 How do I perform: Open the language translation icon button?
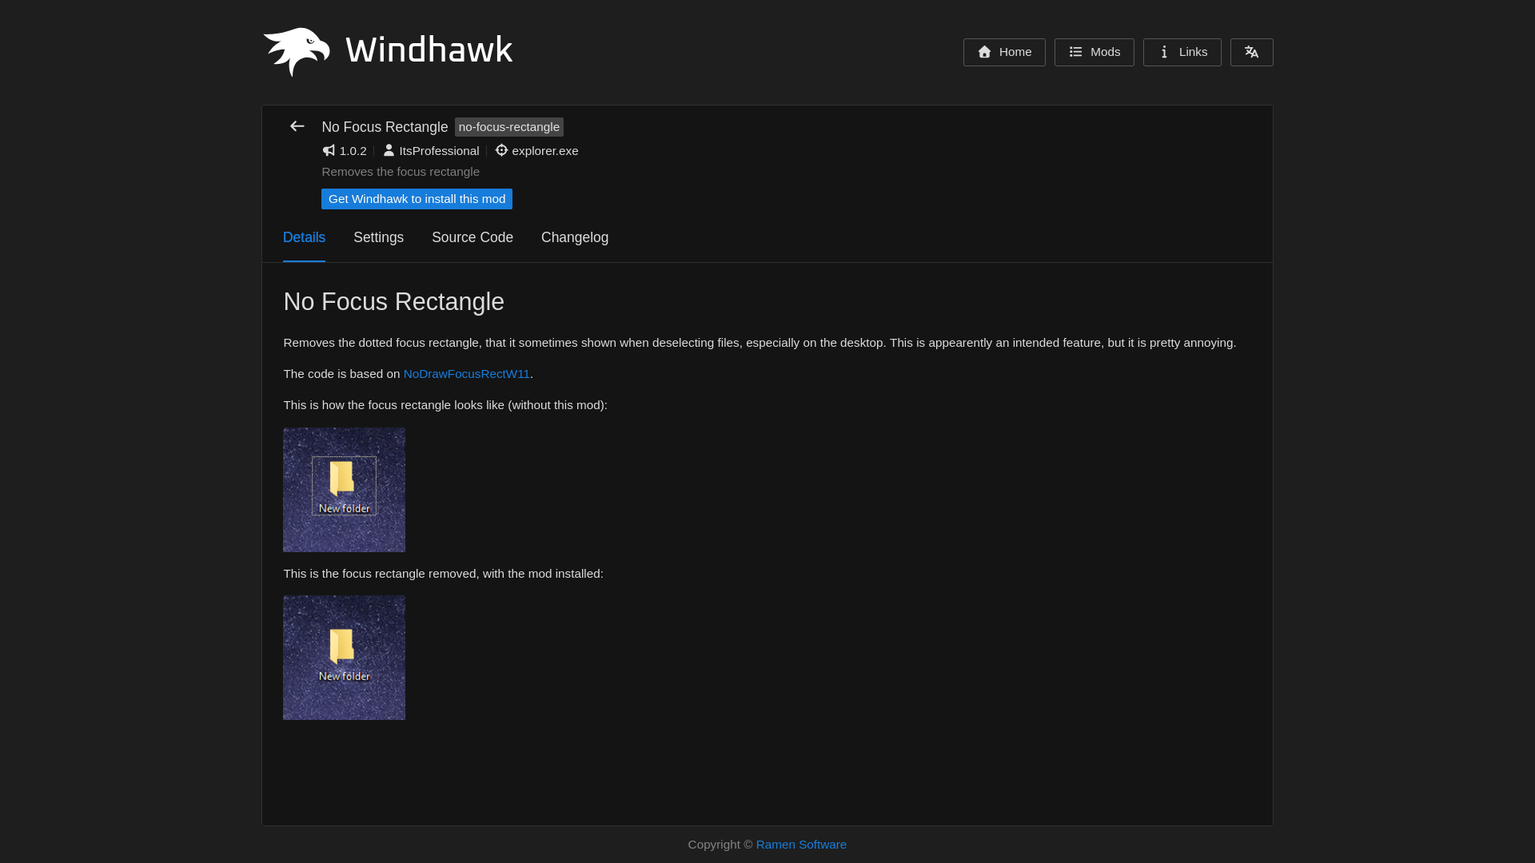(x=1251, y=52)
